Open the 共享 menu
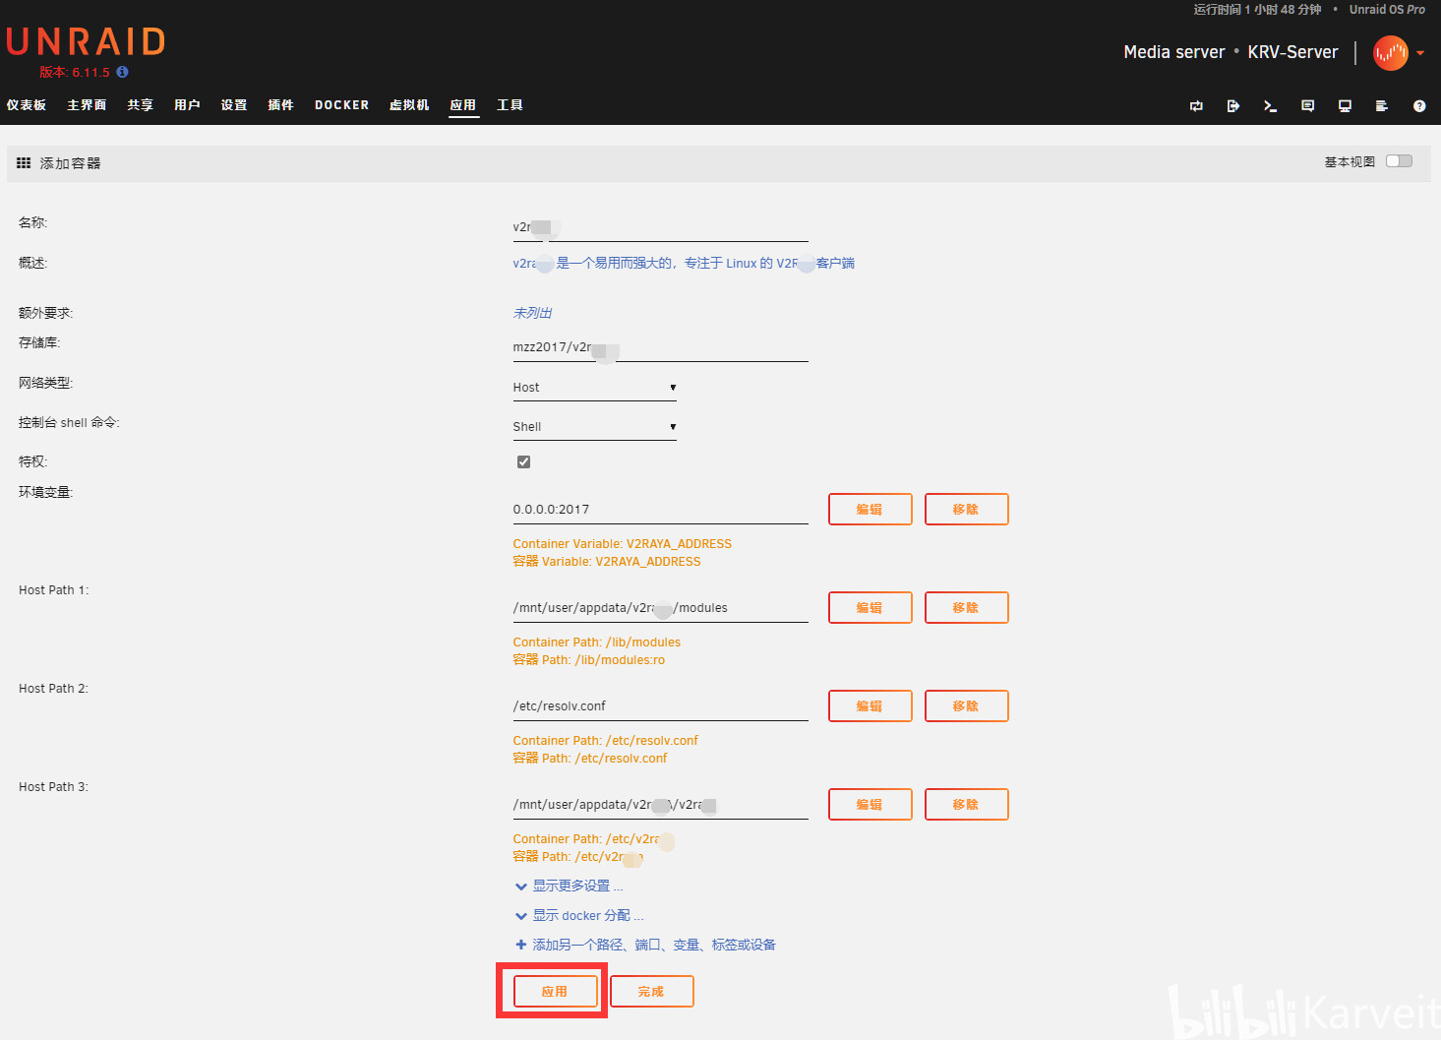The width and height of the screenshot is (1441, 1040). (141, 105)
